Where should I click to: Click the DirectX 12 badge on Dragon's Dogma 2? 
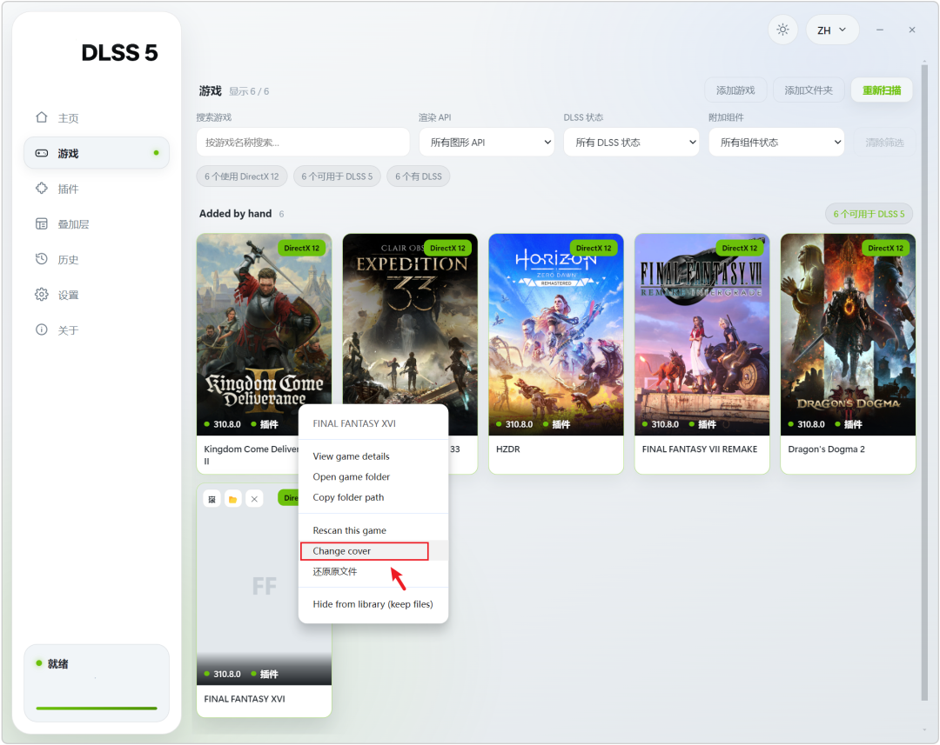click(x=885, y=248)
